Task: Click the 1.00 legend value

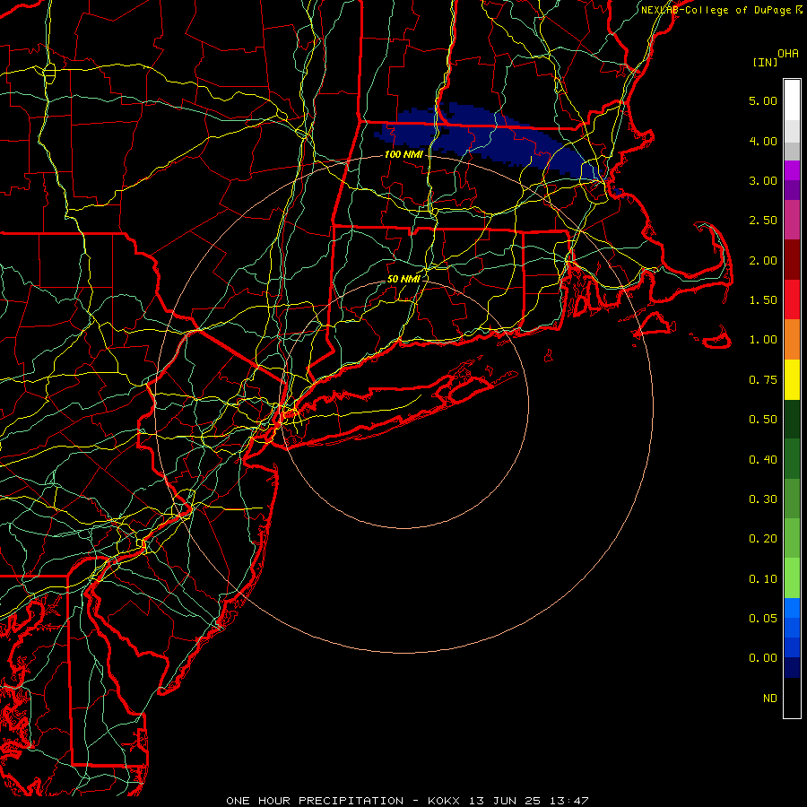Action: click(763, 340)
